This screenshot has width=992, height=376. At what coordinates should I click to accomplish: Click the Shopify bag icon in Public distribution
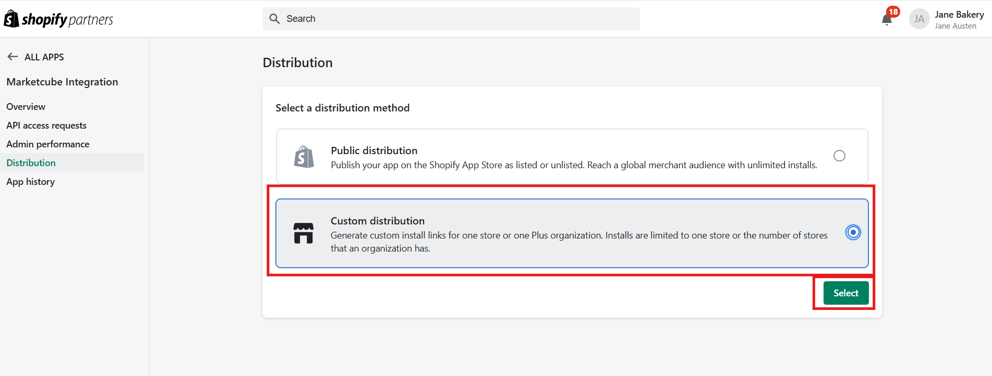(x=304, y=157)
